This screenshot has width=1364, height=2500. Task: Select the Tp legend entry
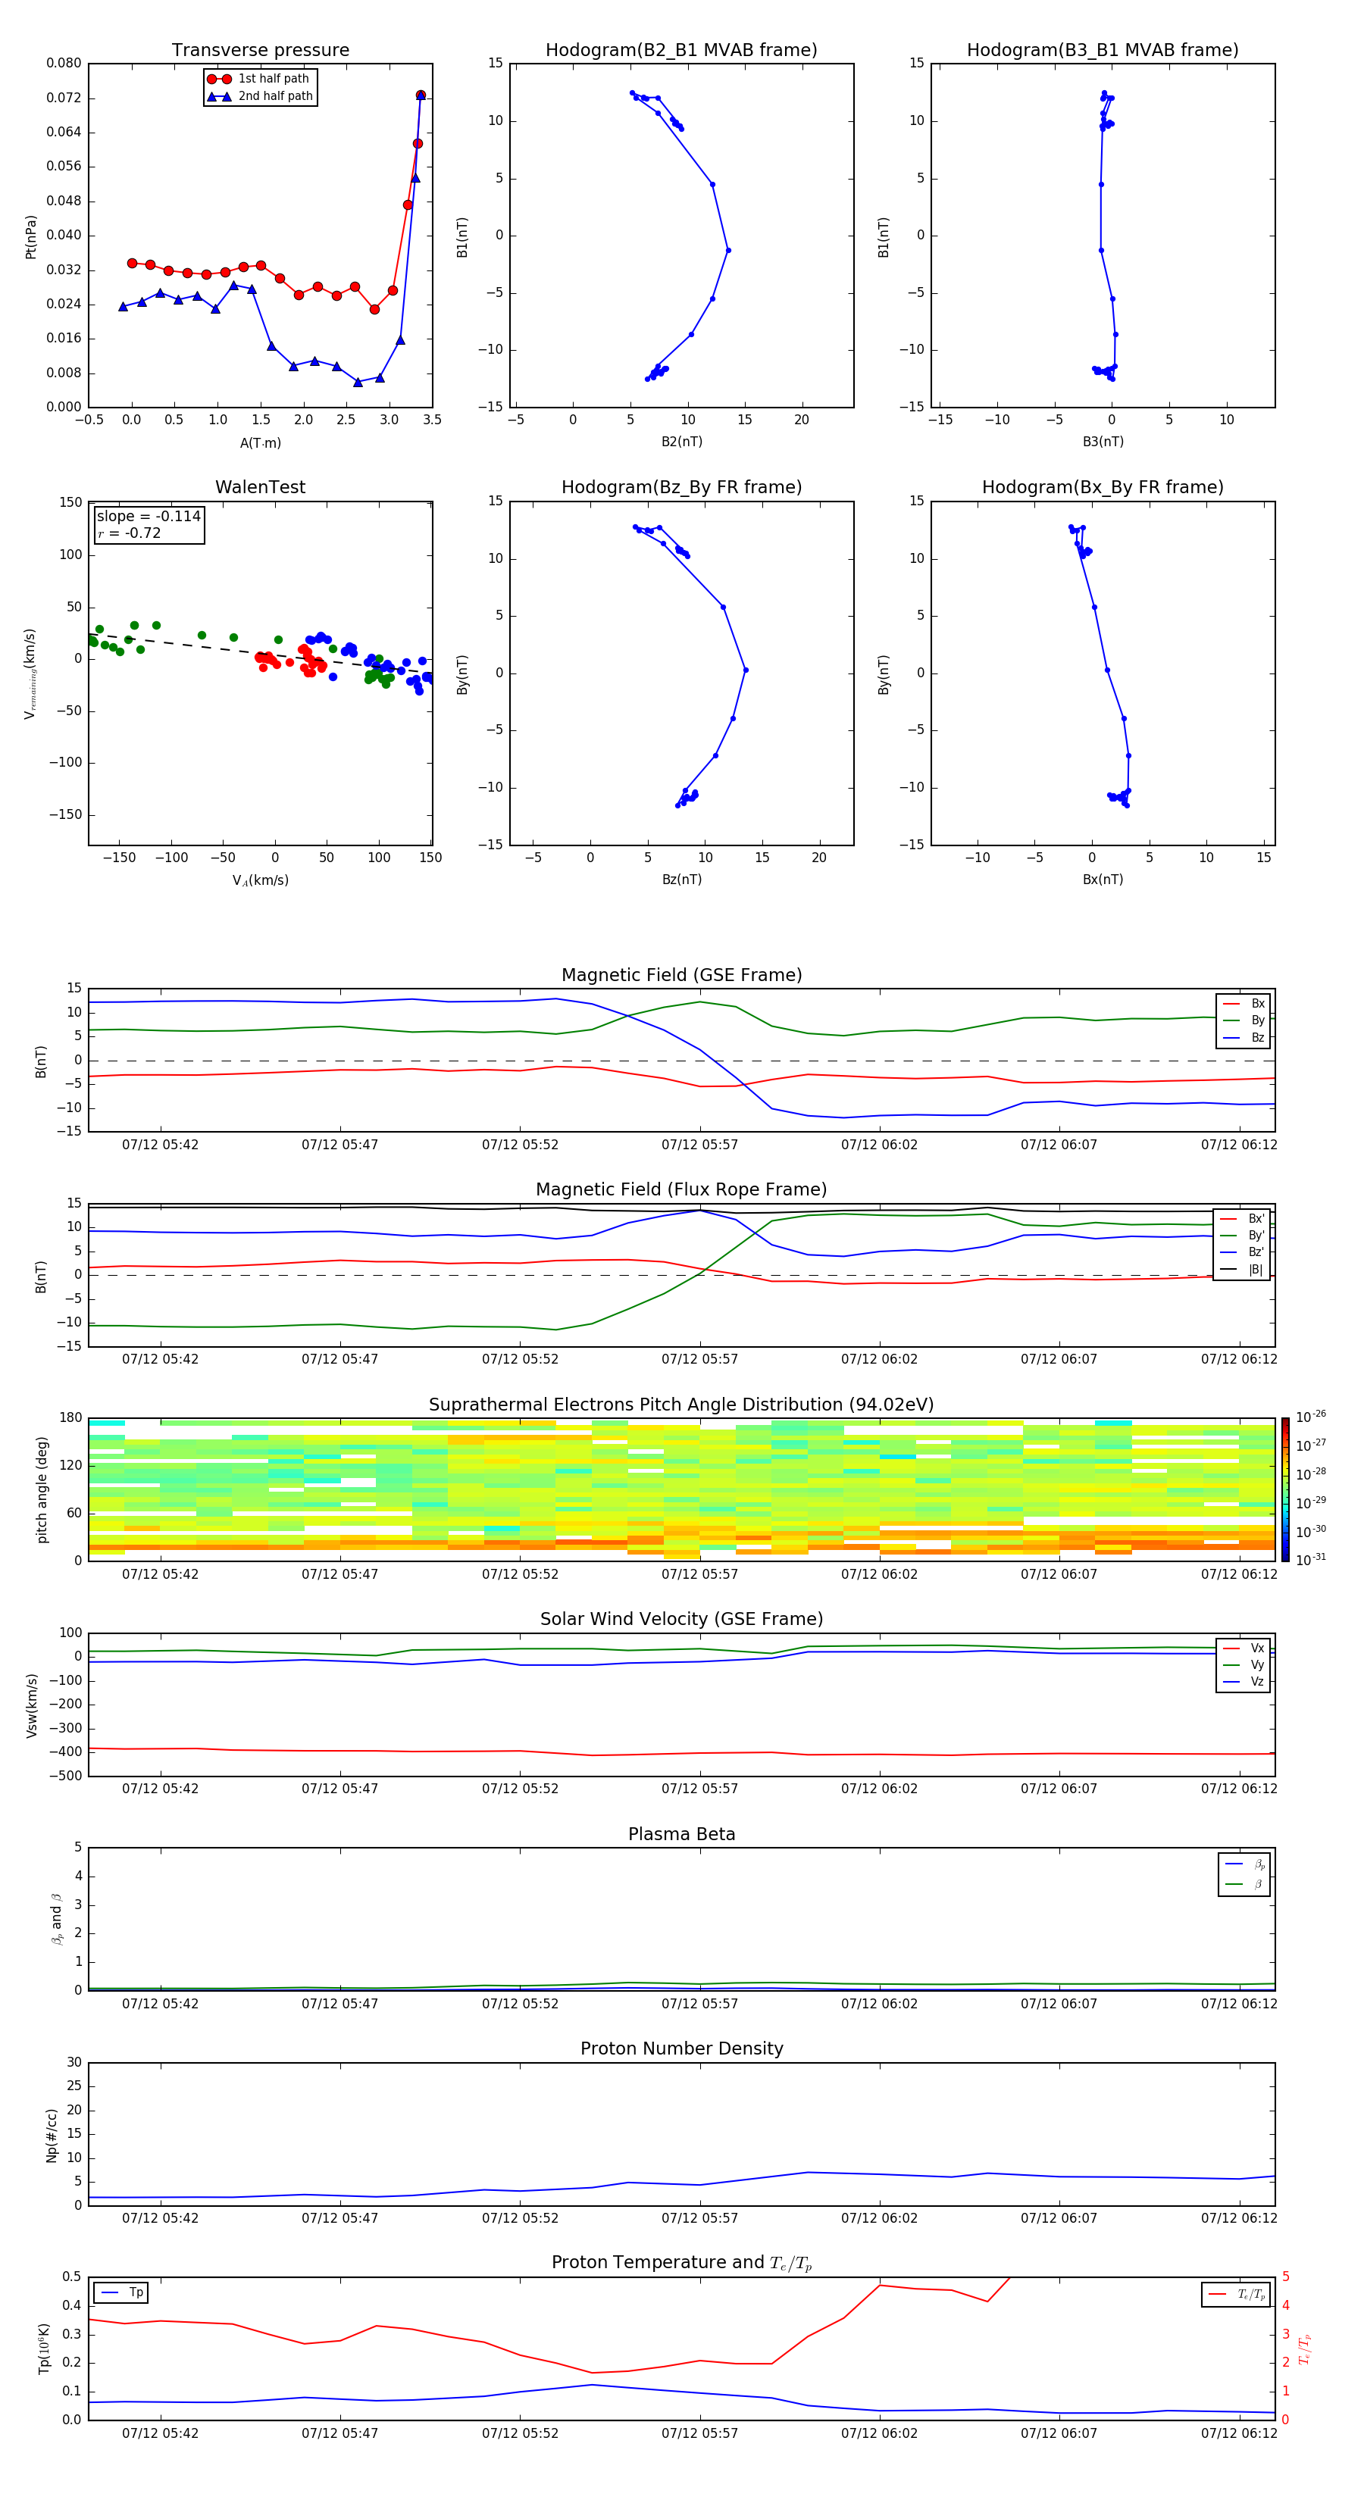(121, 2292)
